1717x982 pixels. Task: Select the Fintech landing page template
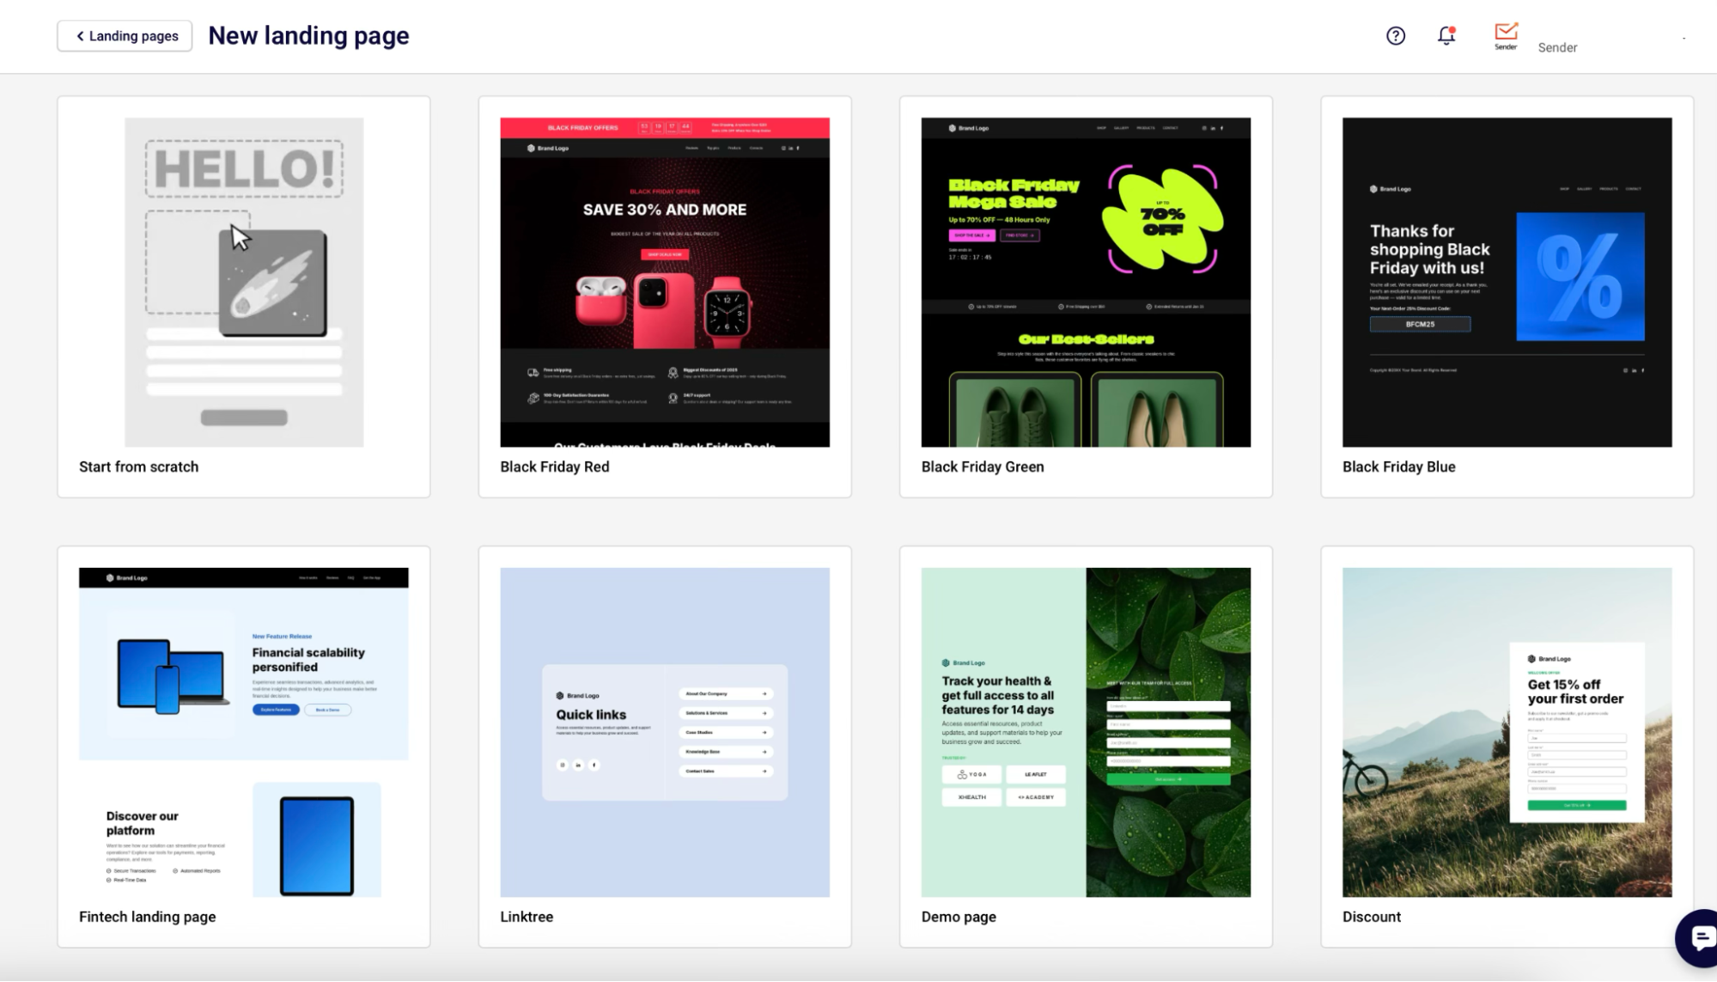(243, 730)
